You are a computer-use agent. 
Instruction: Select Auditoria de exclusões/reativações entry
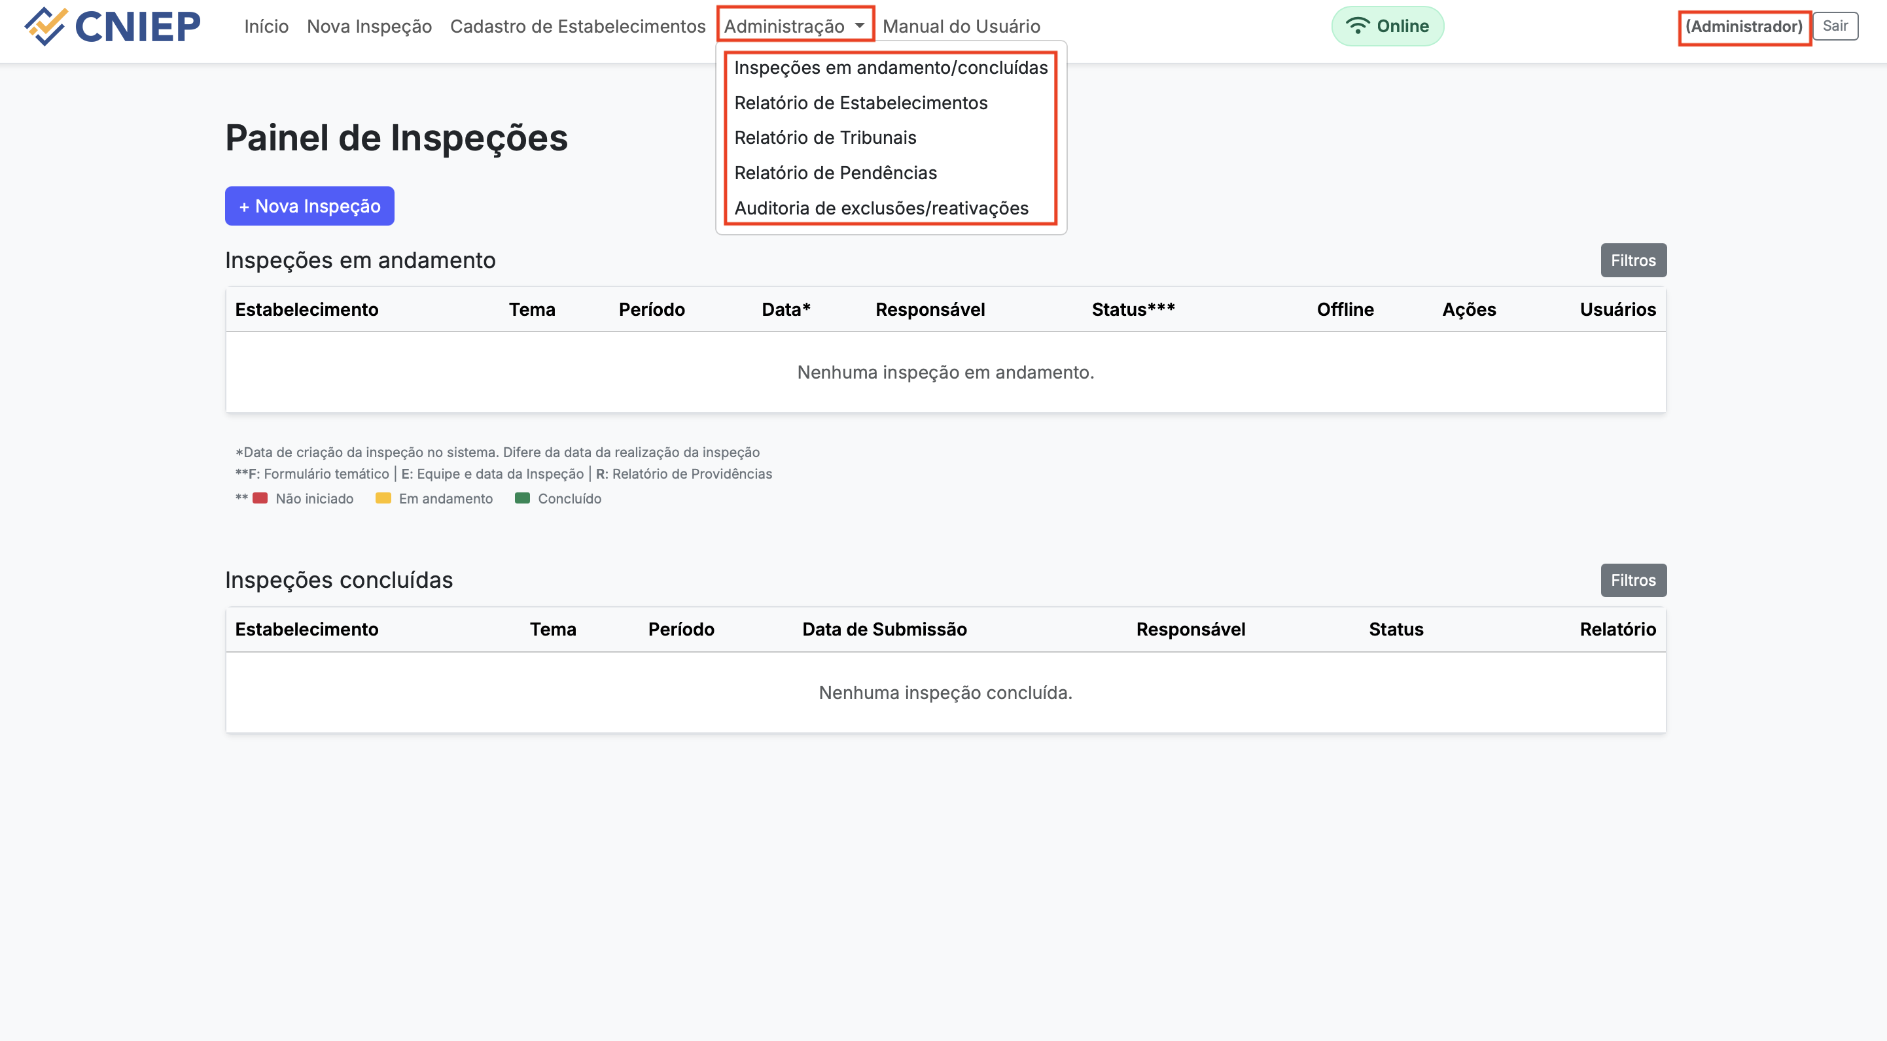coord(881,208)
